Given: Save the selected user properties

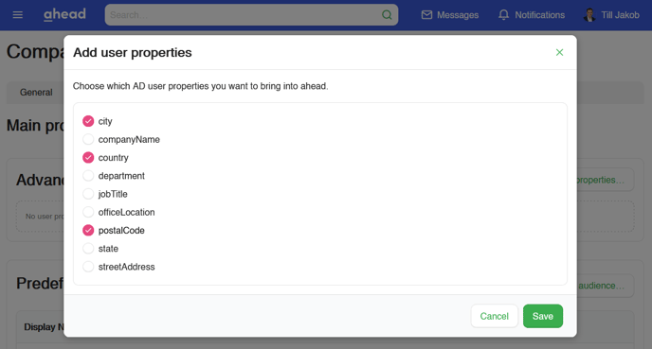Looking at the screenshot, I should click(543, 316).
